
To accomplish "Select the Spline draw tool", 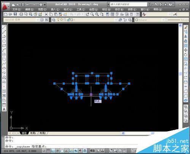I will 4,64.
